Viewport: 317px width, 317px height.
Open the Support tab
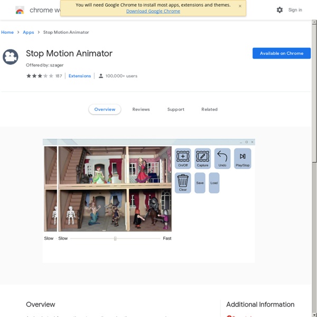176,109
